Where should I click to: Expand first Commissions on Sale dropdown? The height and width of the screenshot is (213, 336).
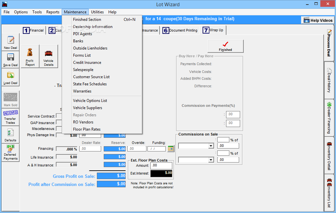(211, 146)
